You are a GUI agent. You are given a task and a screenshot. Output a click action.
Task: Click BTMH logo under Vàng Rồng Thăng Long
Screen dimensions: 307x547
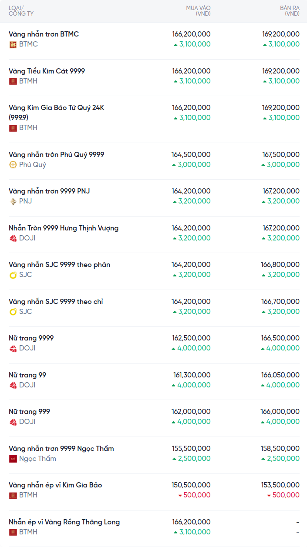[x=13, y=532]
